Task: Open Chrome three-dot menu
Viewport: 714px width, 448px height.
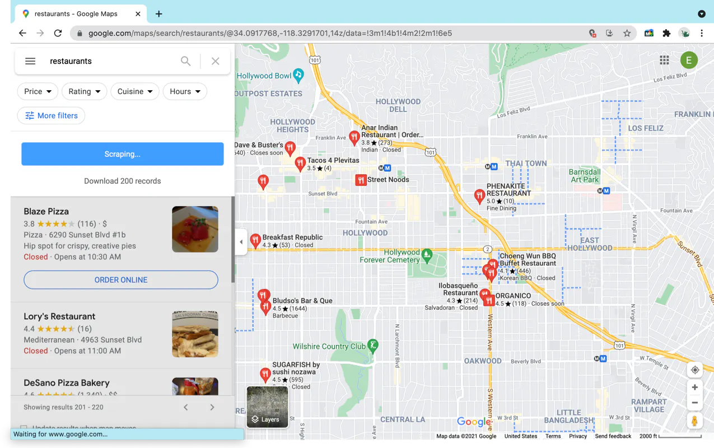Action: [x=701, y=33]
